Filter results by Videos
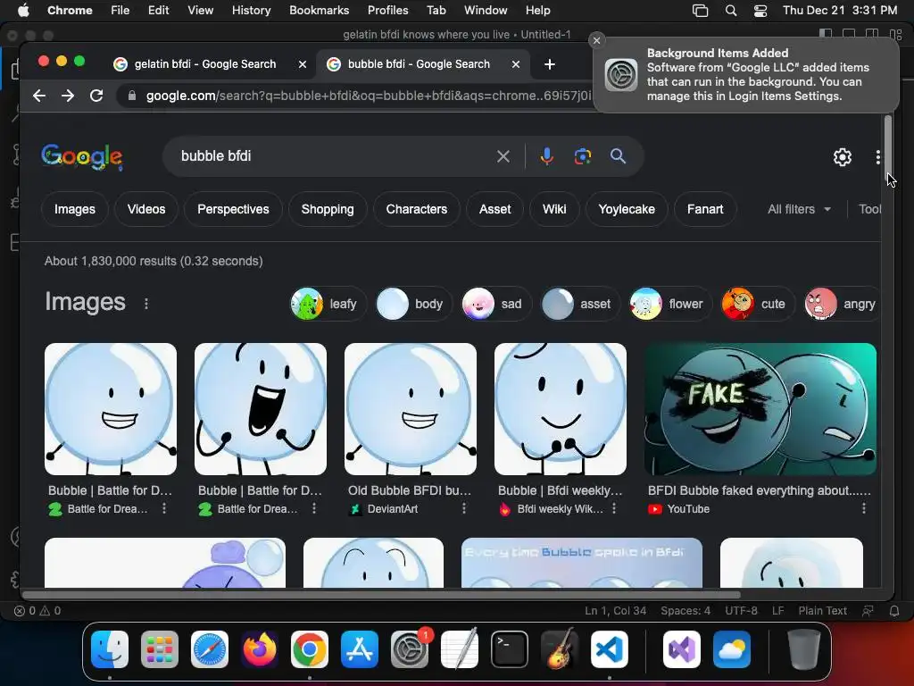Viewport: 914px width, 686px height. coord(146,209)
